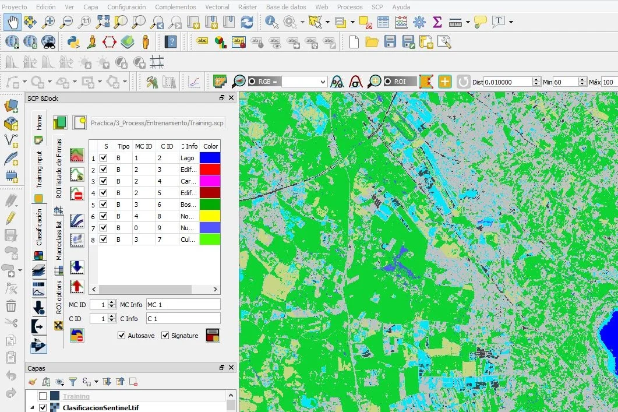
Task: Click the SCP orange plus ROI icon
Action: (x=444, y=82)
